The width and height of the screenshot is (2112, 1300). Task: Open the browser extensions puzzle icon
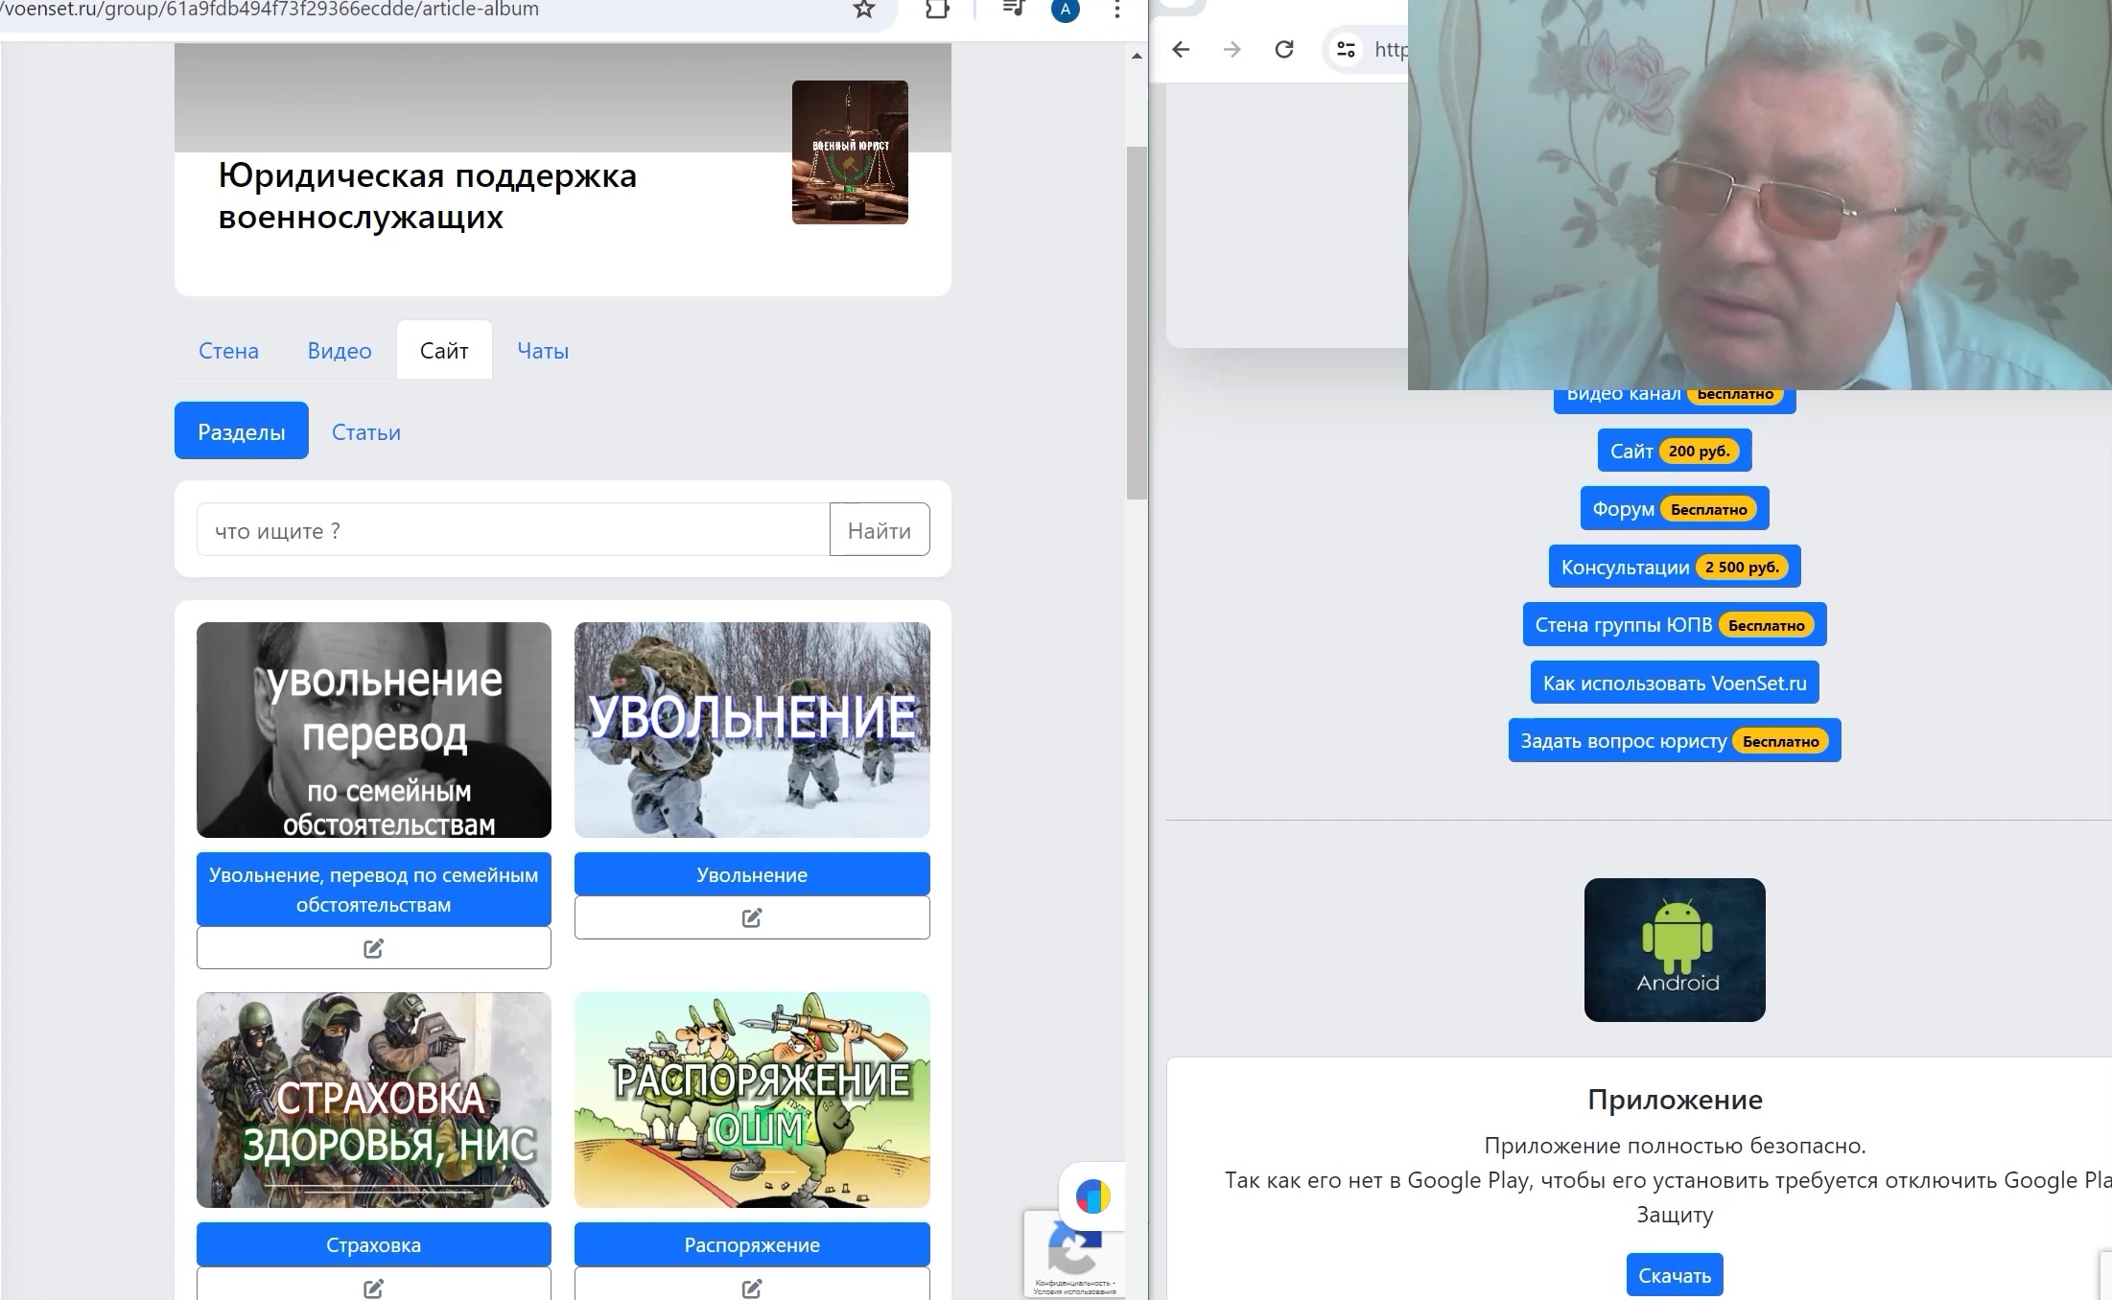[x=937, y=10]
